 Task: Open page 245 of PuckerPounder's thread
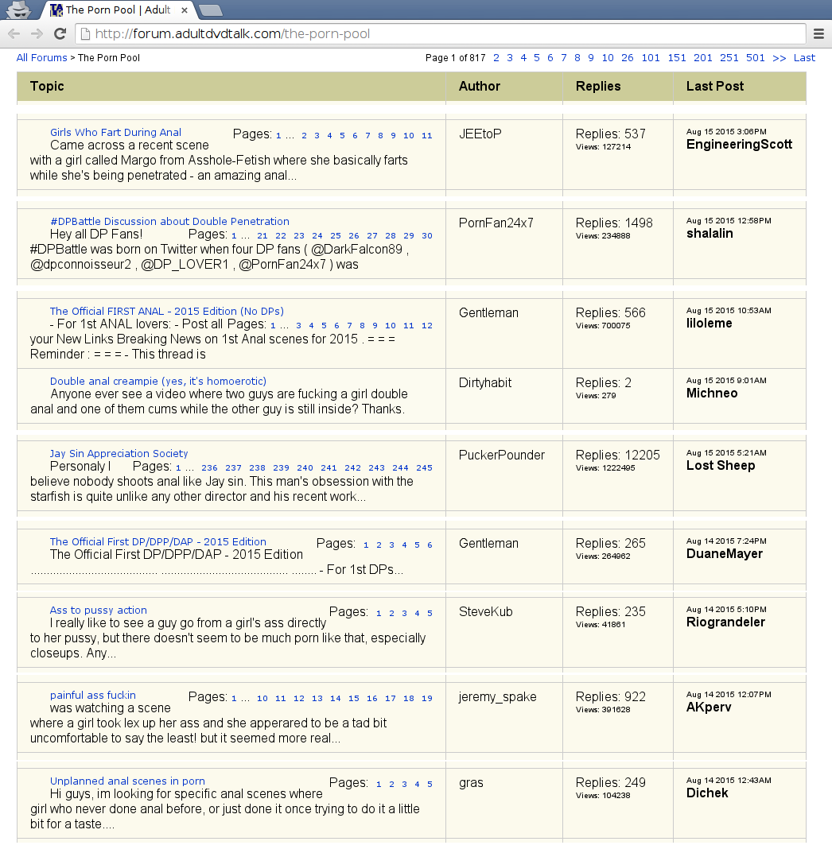pos(424,467)
